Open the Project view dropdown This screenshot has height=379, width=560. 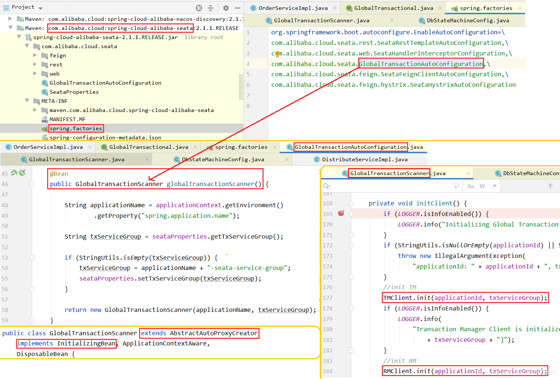coord(41,8)
